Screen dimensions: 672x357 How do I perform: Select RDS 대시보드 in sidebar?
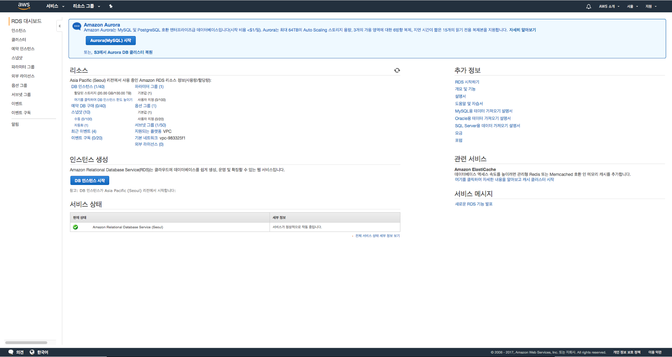click(x=26, y=21)
